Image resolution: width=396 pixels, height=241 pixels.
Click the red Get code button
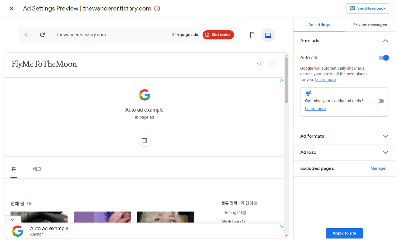click(x=218, y=35)
